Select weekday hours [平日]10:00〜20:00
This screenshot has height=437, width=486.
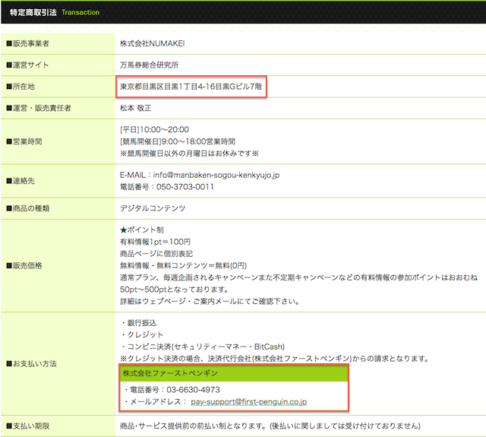[x=154, y=130]
